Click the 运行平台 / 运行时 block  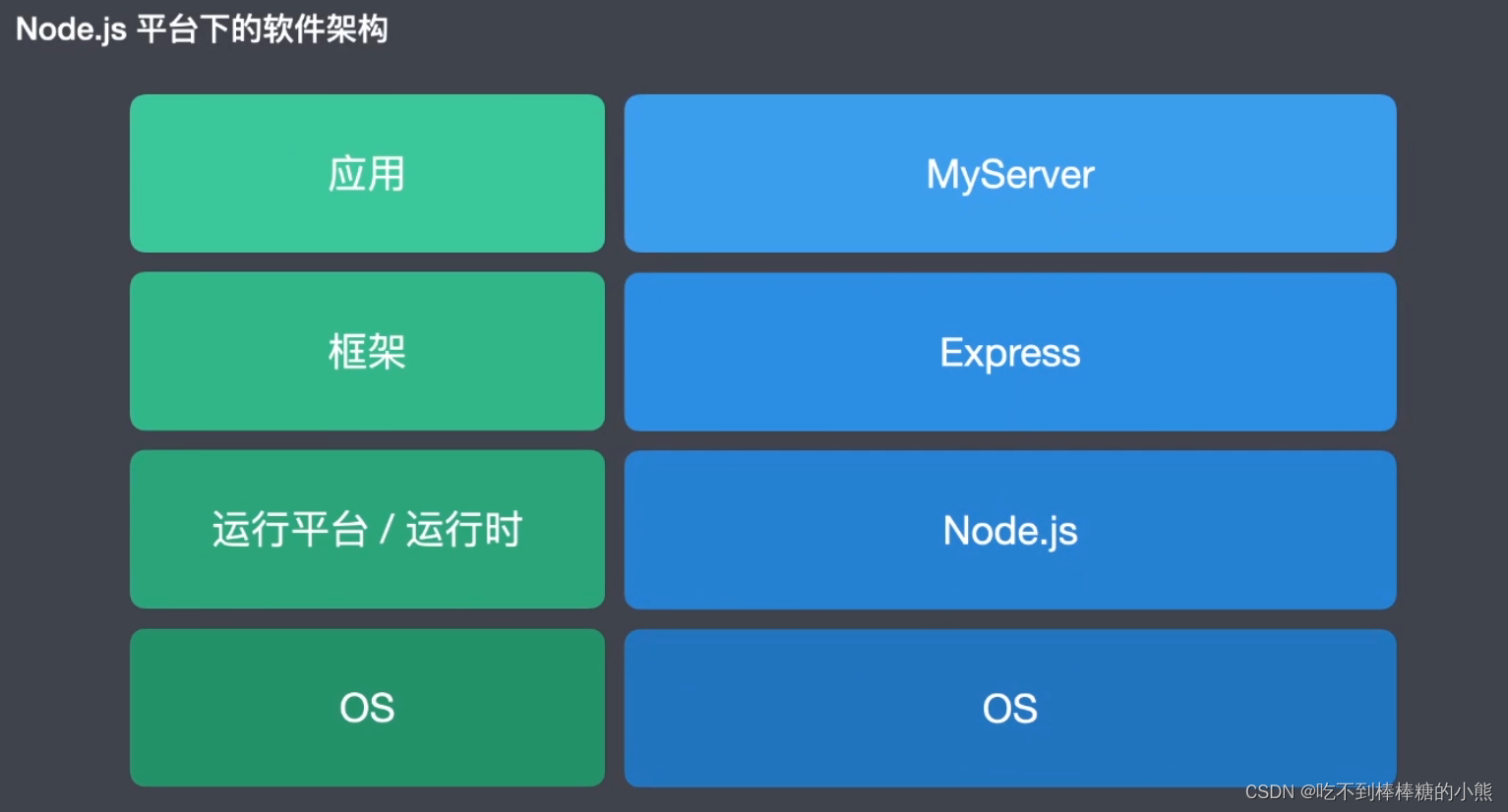click(367, 529)
